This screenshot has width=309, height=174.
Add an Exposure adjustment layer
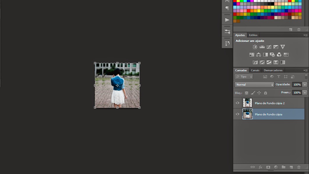[x=276, y=47]
